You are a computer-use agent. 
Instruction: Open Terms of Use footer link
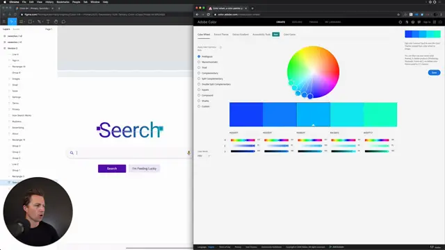(225, 247)
